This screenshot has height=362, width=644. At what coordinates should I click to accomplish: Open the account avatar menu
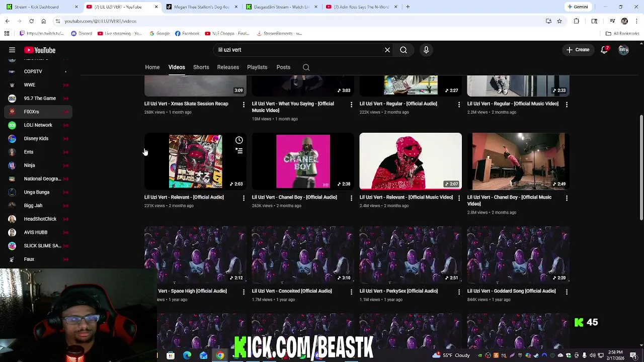[x=623, y=50]
